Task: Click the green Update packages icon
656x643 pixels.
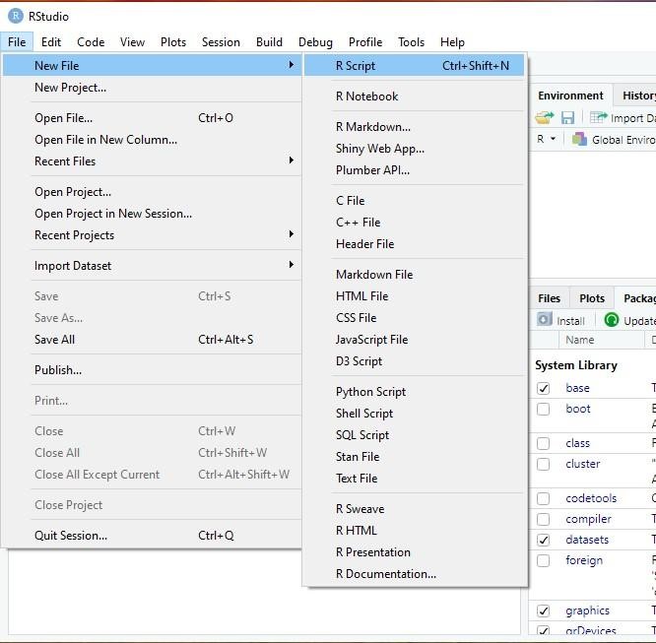Action: (612, 320)
